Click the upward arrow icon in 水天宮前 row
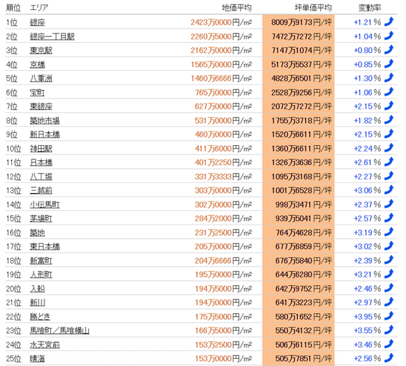 389,344
